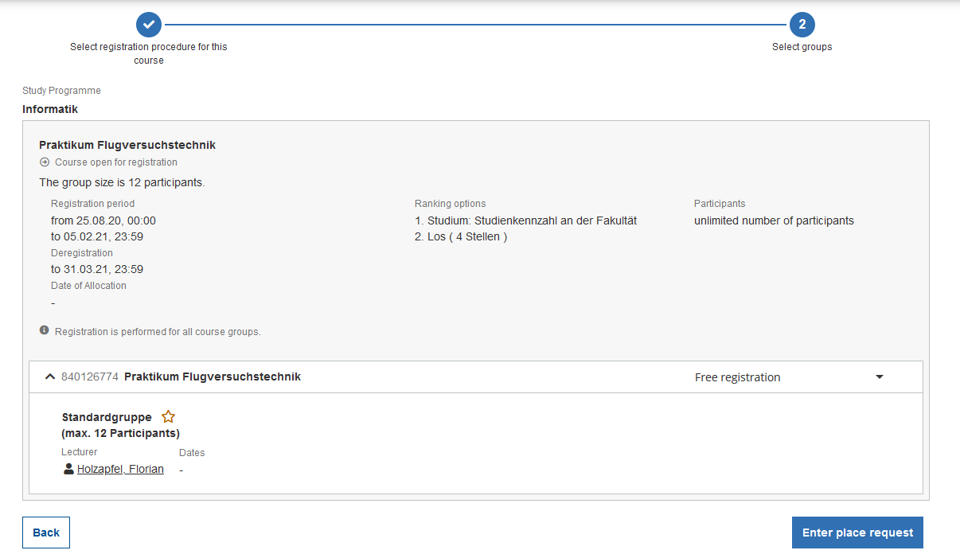Click the info icon before registration note
Viewport: 960px width, 558px height.
tap(45, 330)
